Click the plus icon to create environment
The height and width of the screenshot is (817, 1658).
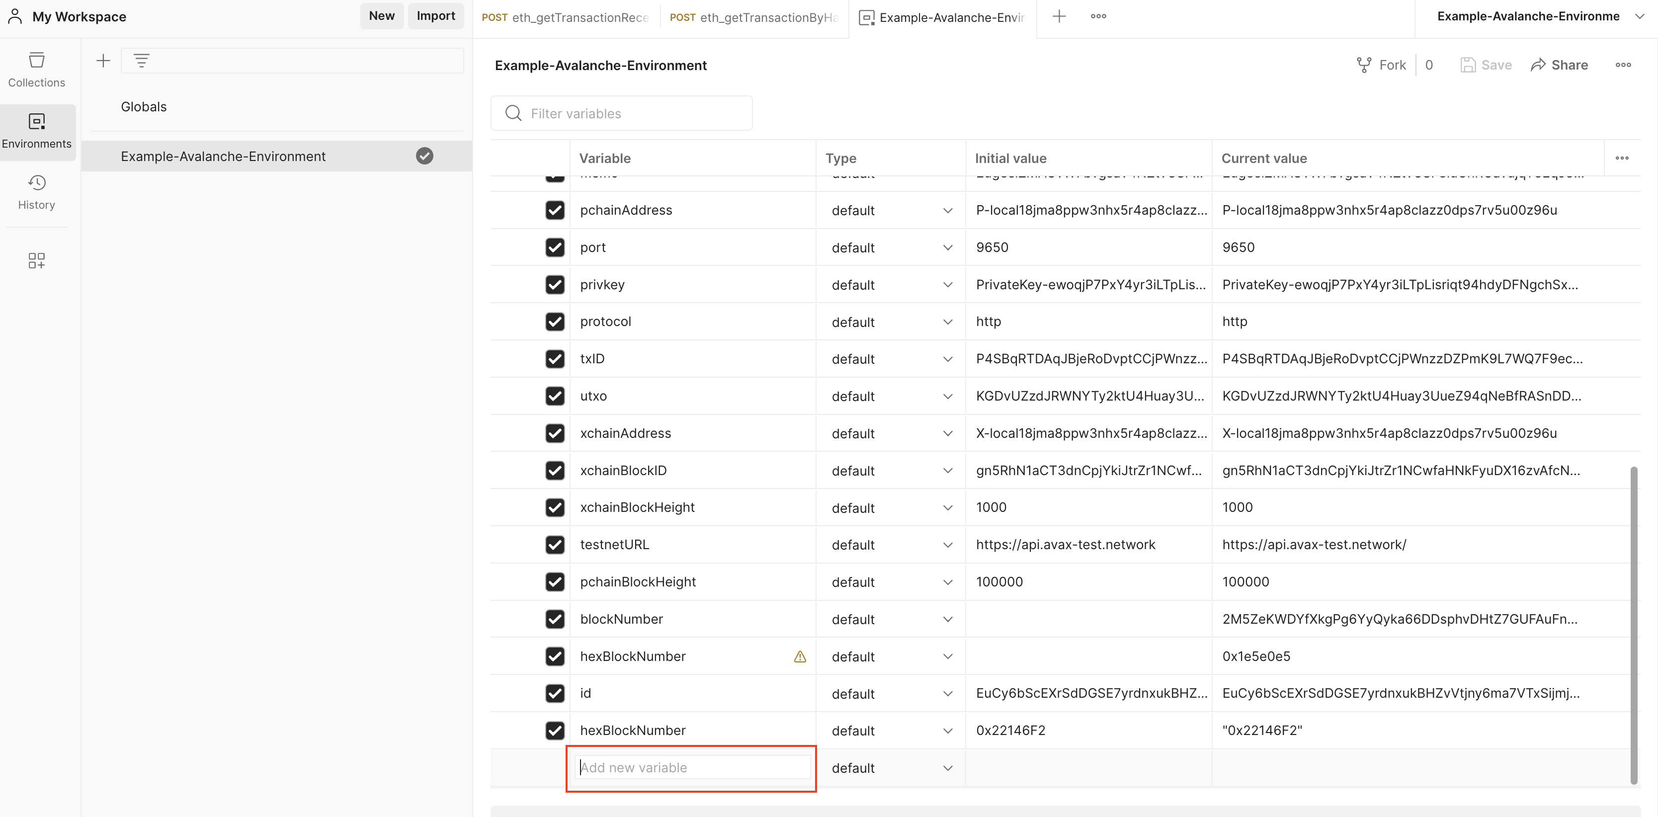point(103,61)
